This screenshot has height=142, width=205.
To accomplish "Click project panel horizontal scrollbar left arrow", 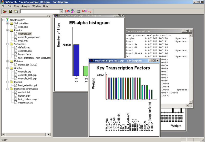I will 3,134.
